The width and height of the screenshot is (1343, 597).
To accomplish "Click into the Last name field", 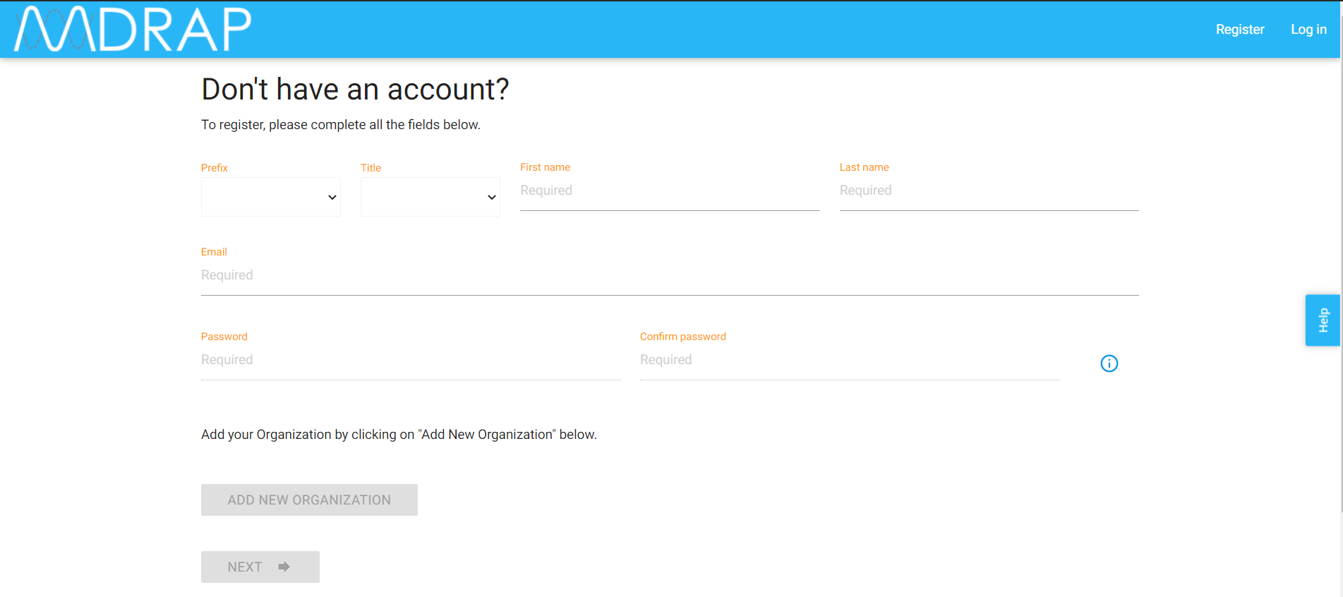I will [x=988, y=191].
